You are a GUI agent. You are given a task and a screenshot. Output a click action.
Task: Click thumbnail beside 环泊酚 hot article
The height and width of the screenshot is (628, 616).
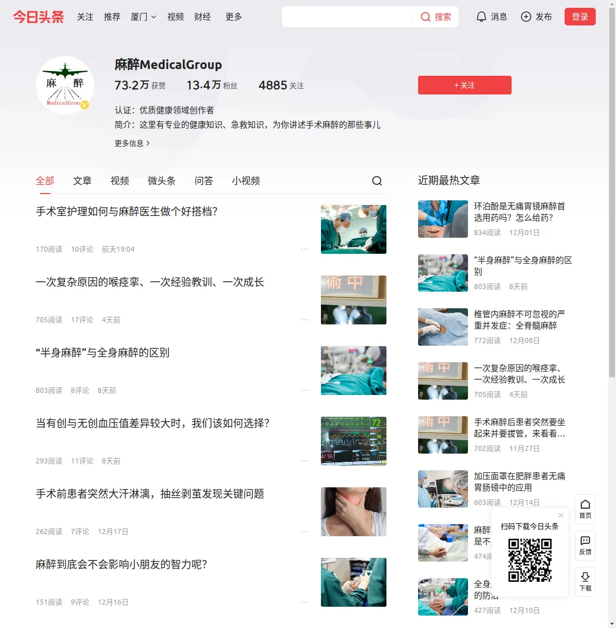[443, 219]
